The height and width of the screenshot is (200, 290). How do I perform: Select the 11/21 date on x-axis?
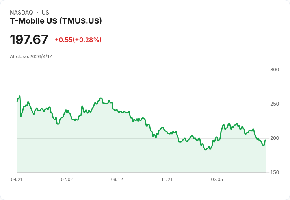click(x=167, y=180)
